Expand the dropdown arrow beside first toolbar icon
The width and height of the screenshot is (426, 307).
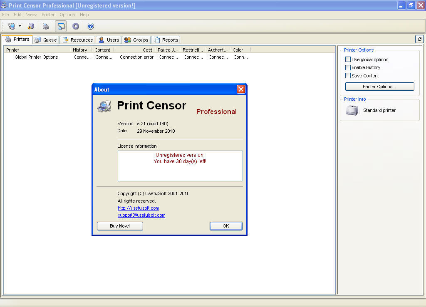click(x=19, y=26)
